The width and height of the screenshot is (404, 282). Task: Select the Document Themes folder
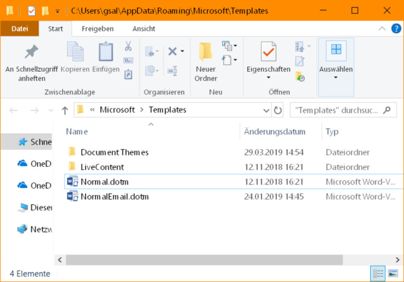[x=114, y=152]
